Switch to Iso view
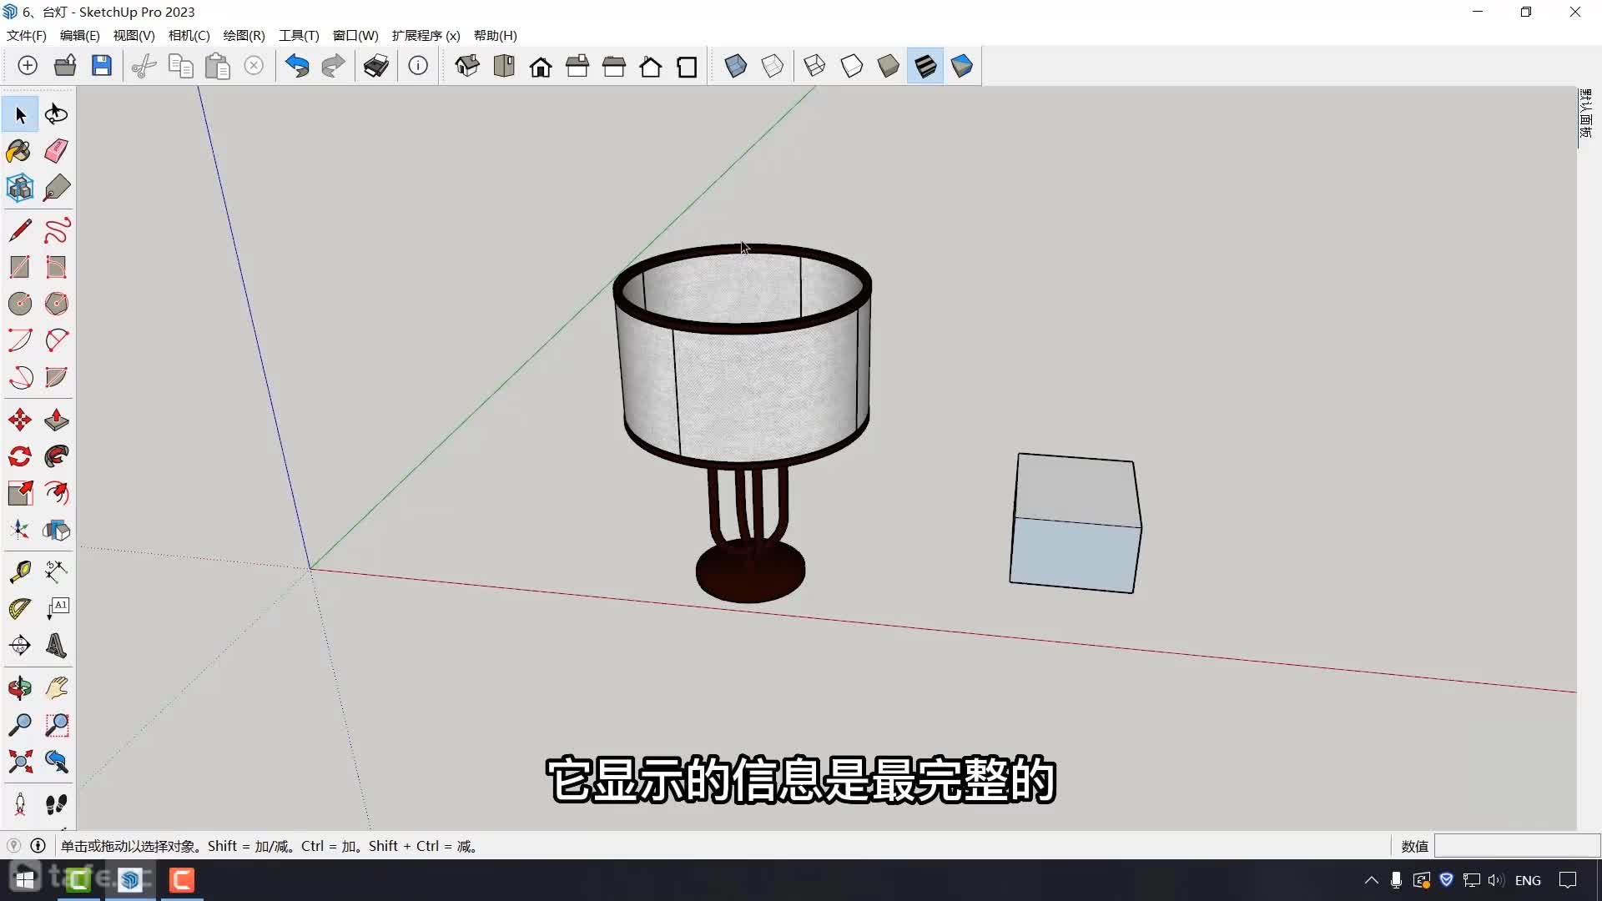 click(x=467, y=66)
